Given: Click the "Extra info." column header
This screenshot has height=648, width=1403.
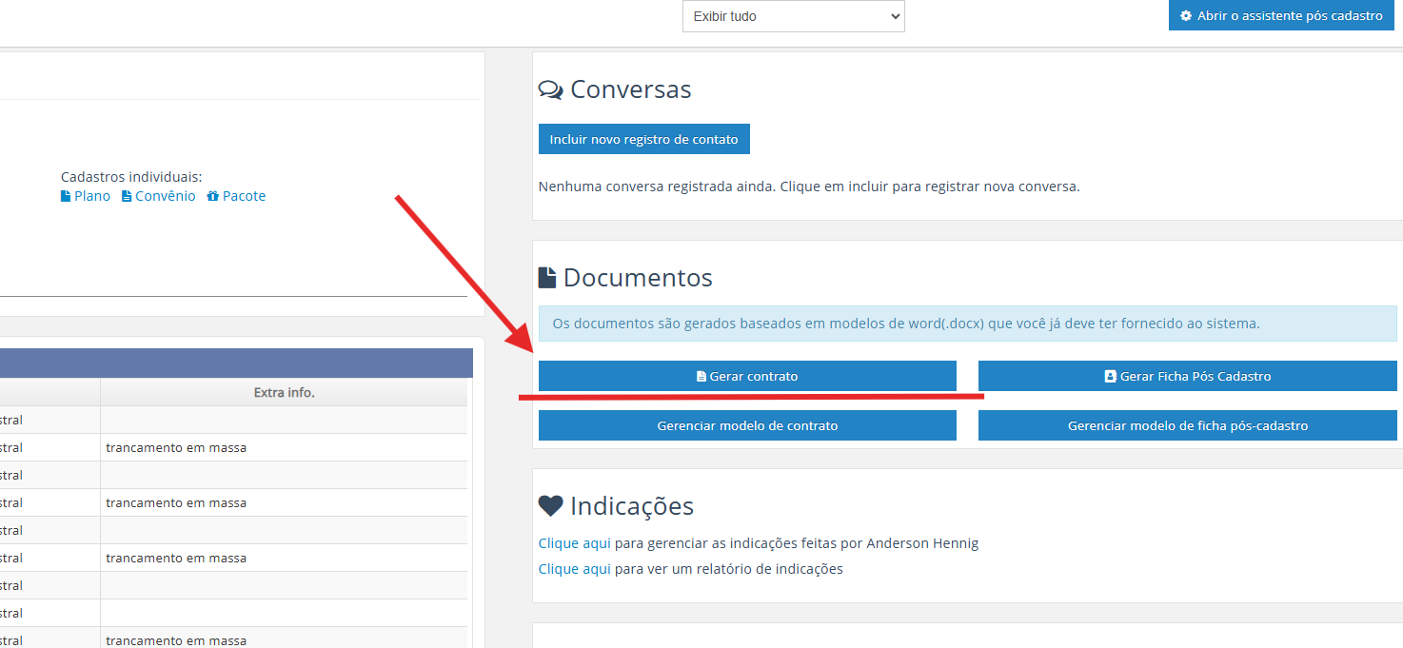Looking at the screenshot, I should tap(284, 392).
